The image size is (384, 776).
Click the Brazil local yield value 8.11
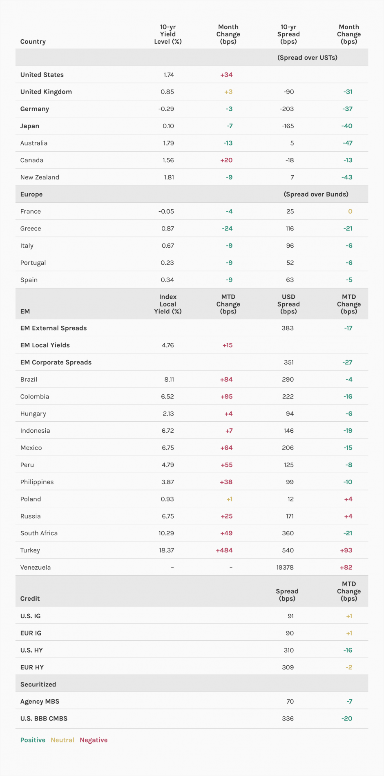(x=169, y=380)
